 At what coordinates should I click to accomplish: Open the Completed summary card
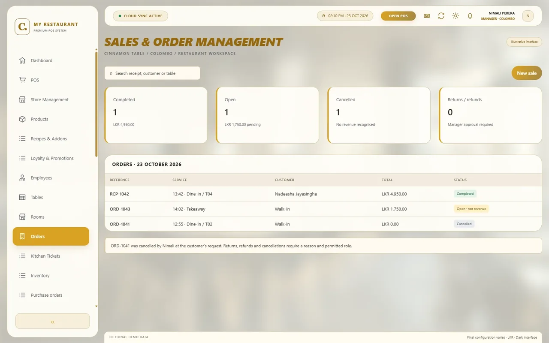[x=156, y=115]
